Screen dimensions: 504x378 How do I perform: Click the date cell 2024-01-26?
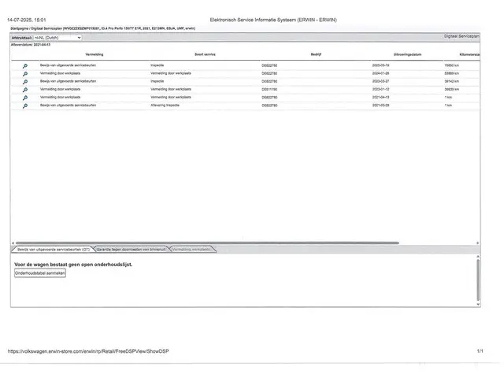380,73
